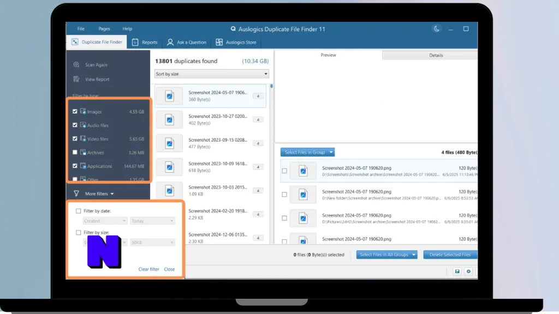The width and height of the screenshot is (559, 314).
Task: Switch to the Preview tab
Action: (x=328, y=55)
